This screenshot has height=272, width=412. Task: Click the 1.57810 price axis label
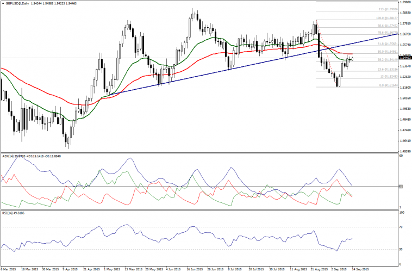405,23
